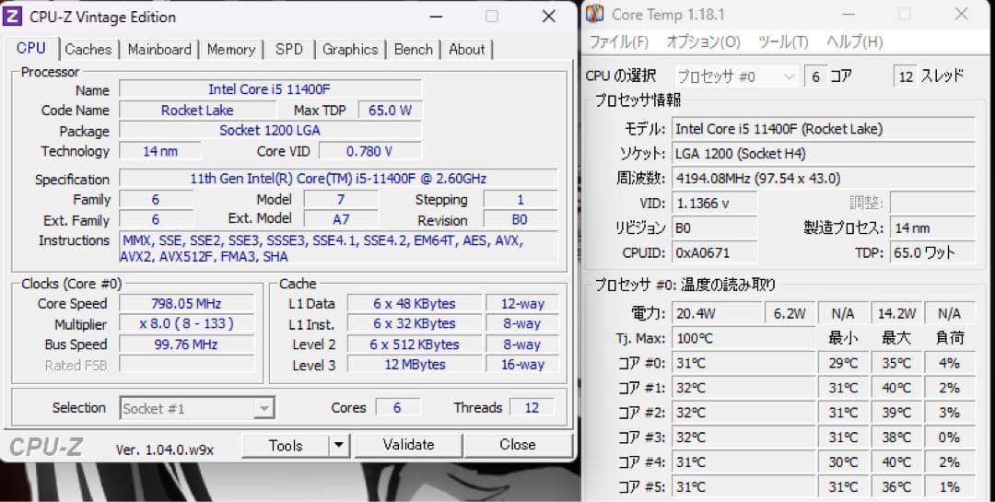
Task: Switch to the Bench tab
Action: [413, 50]
